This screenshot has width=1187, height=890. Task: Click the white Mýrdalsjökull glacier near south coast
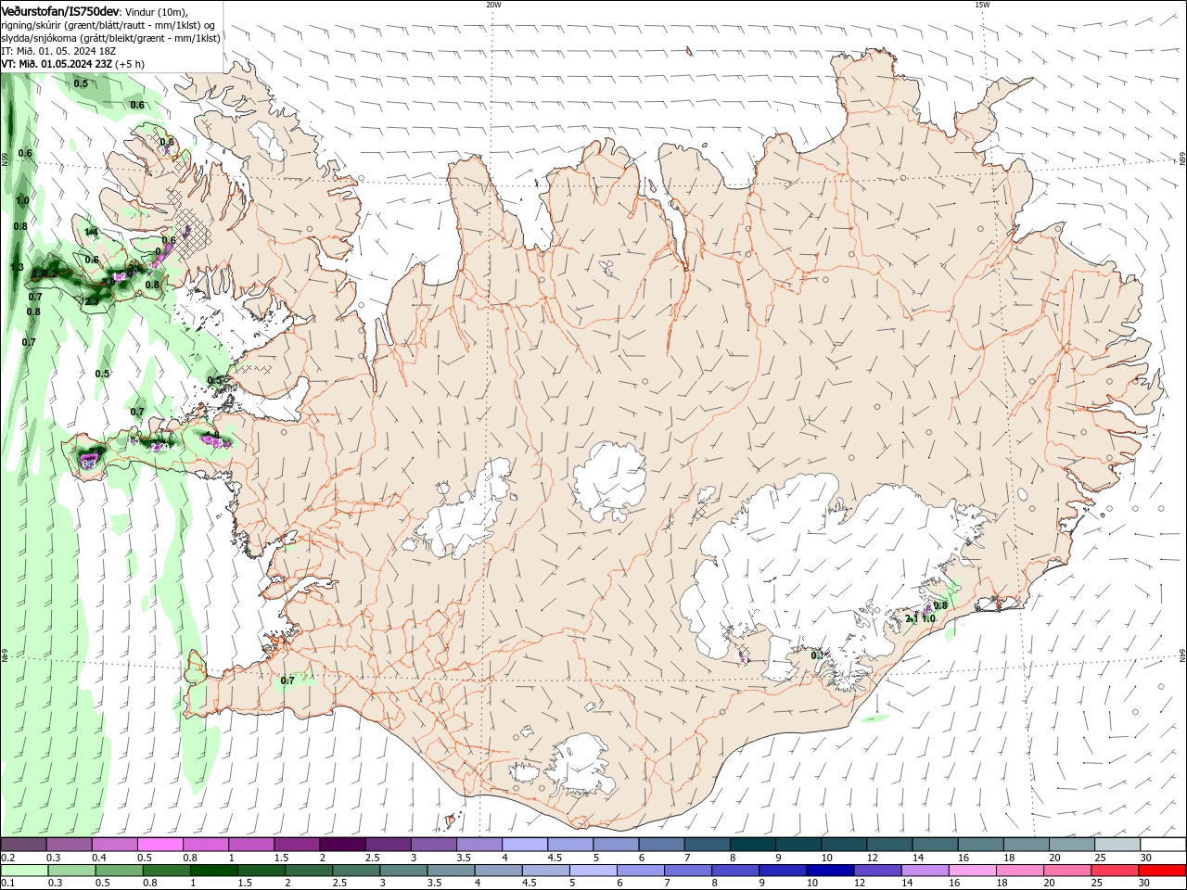580,767
